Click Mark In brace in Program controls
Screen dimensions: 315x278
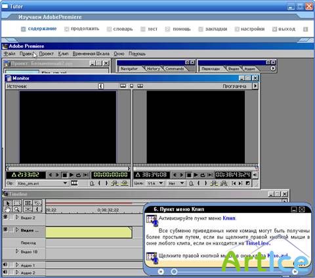[x=198, y=183]
